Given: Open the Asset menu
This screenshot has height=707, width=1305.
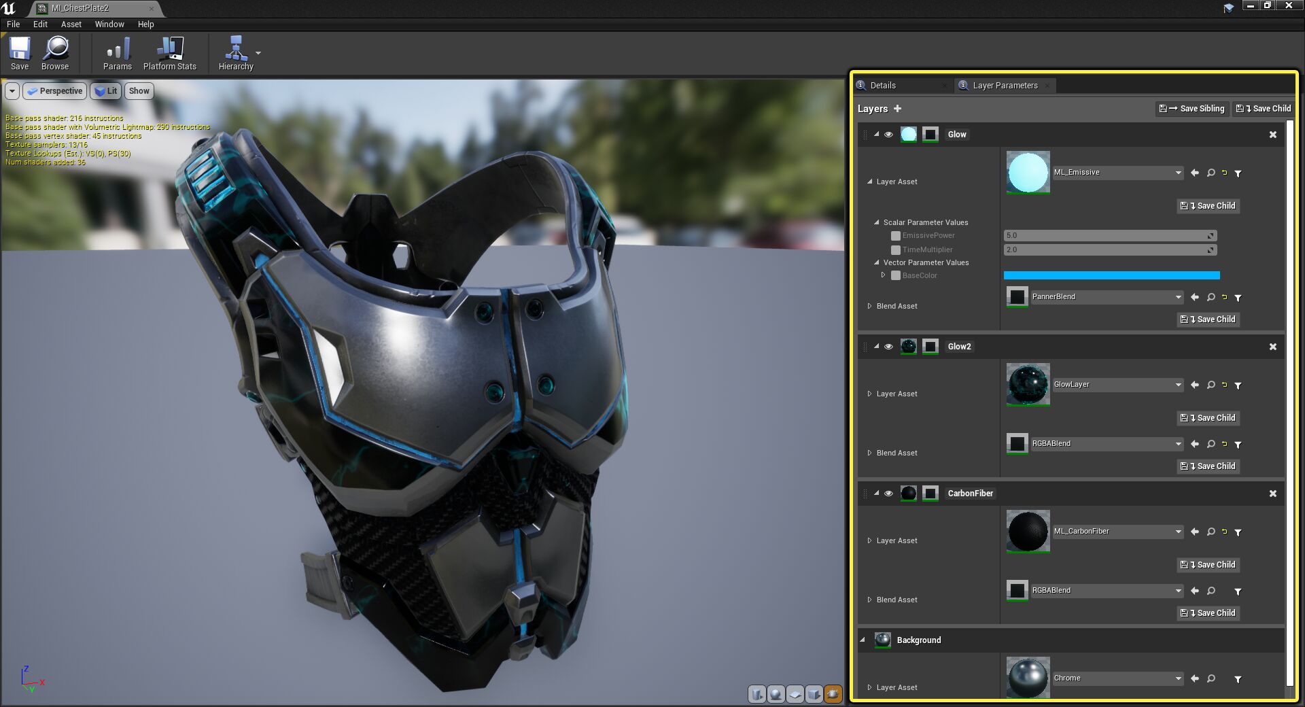Looking at the screenshot, I should pos(71,24).
